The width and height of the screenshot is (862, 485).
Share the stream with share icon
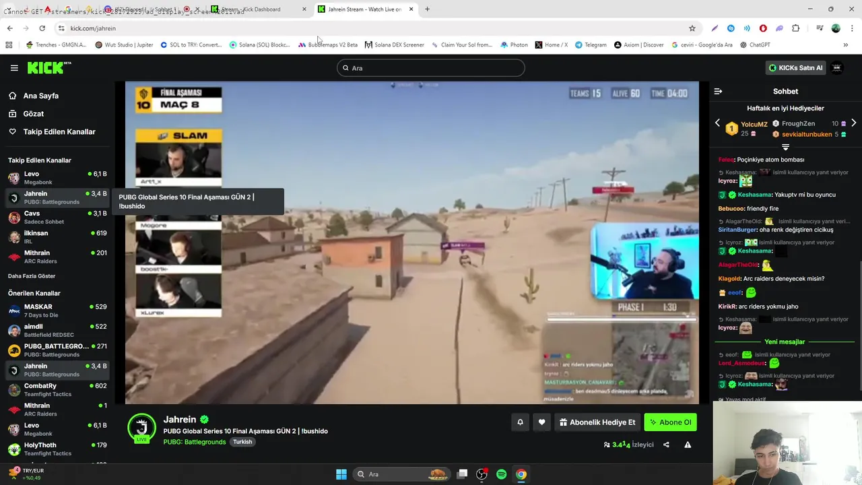click(666, 445)
